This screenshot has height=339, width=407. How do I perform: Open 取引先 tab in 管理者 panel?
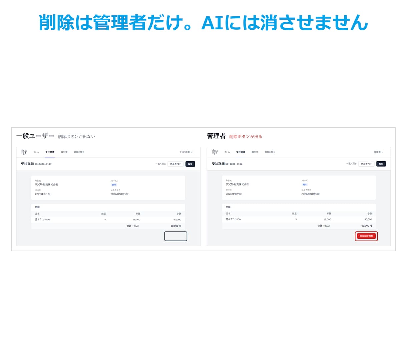click(255, 152)
